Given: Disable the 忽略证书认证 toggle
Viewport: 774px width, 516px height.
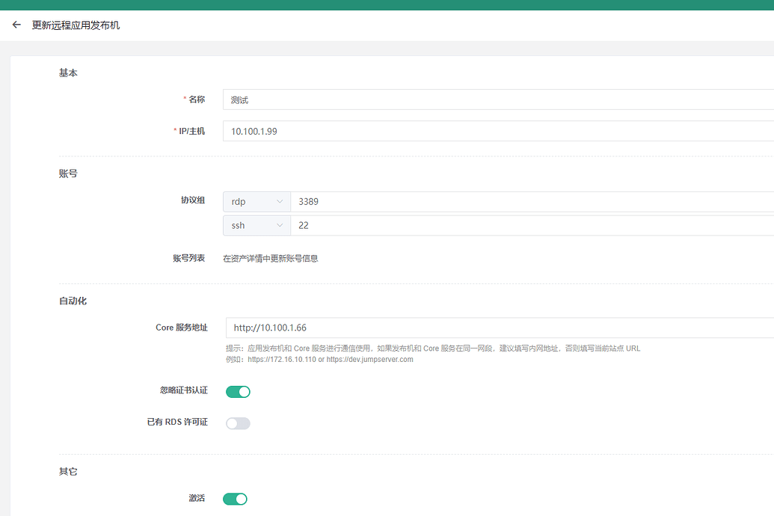Looking at the screenshot, I should 238,391.
